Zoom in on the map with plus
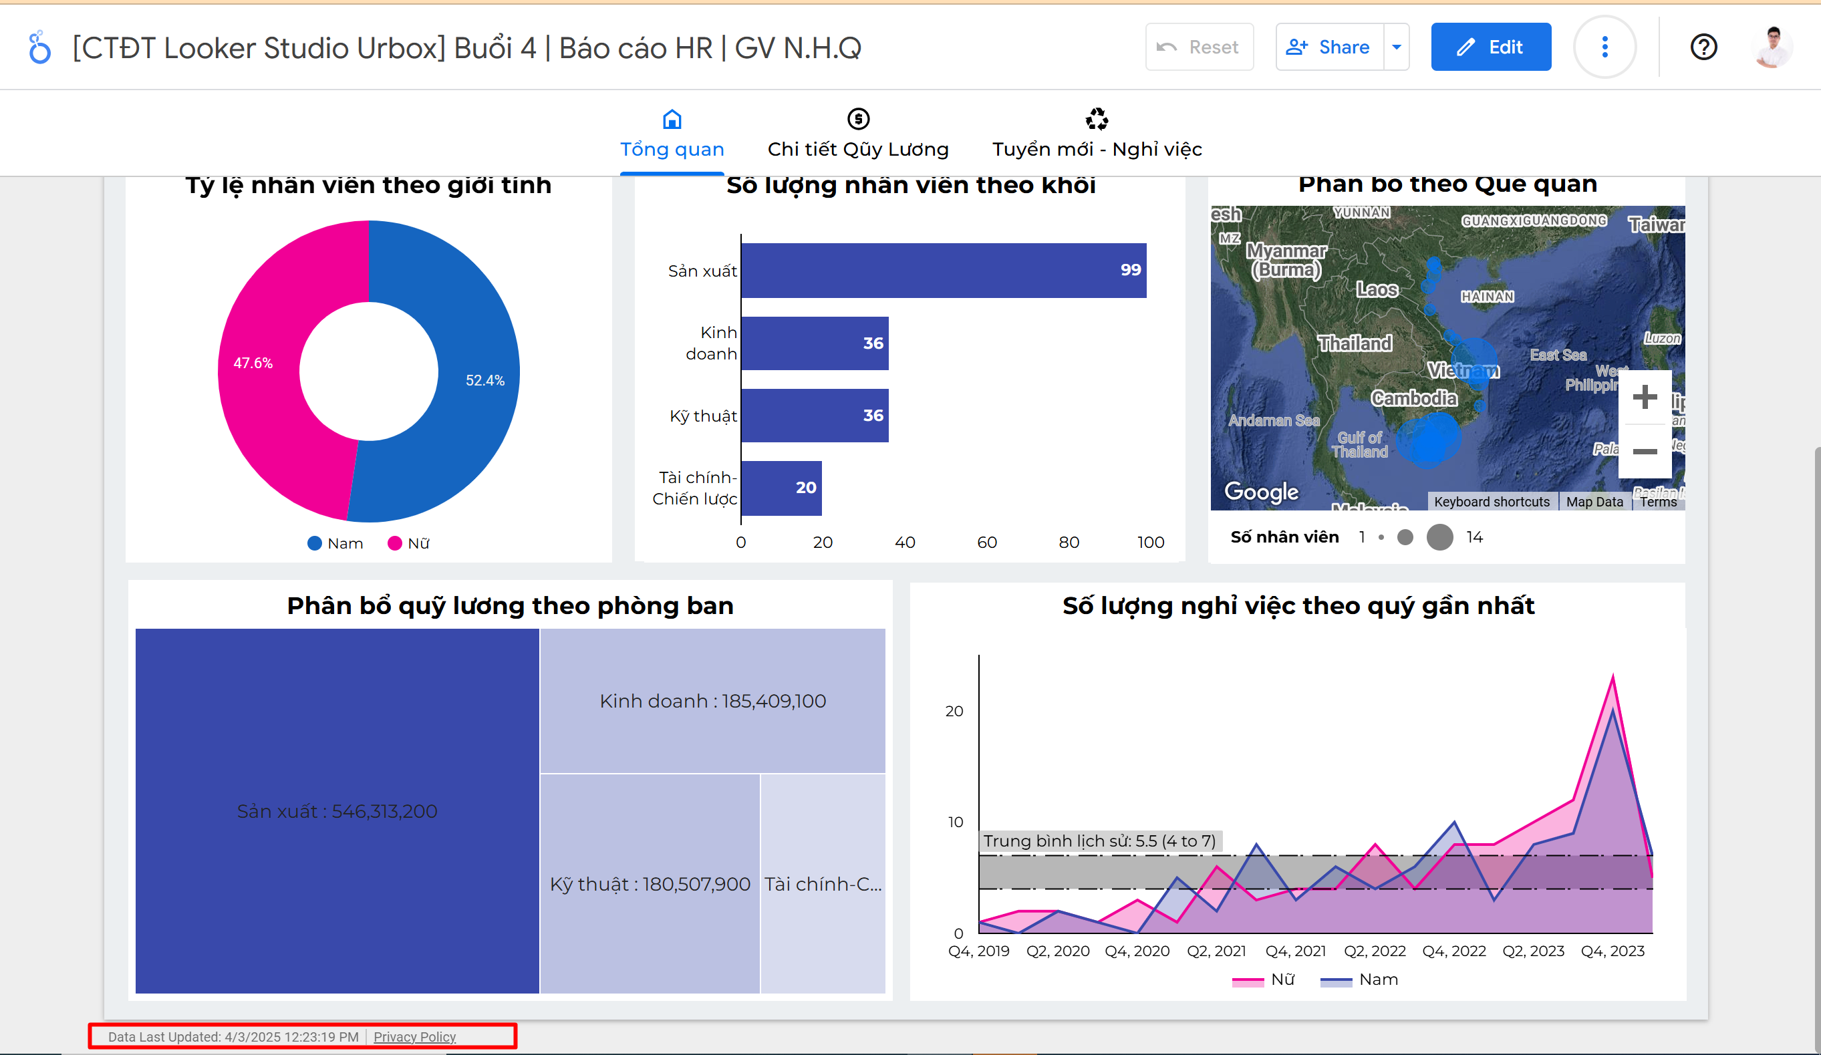This screenshot has height=1055, width=1821. (1645, 397)
